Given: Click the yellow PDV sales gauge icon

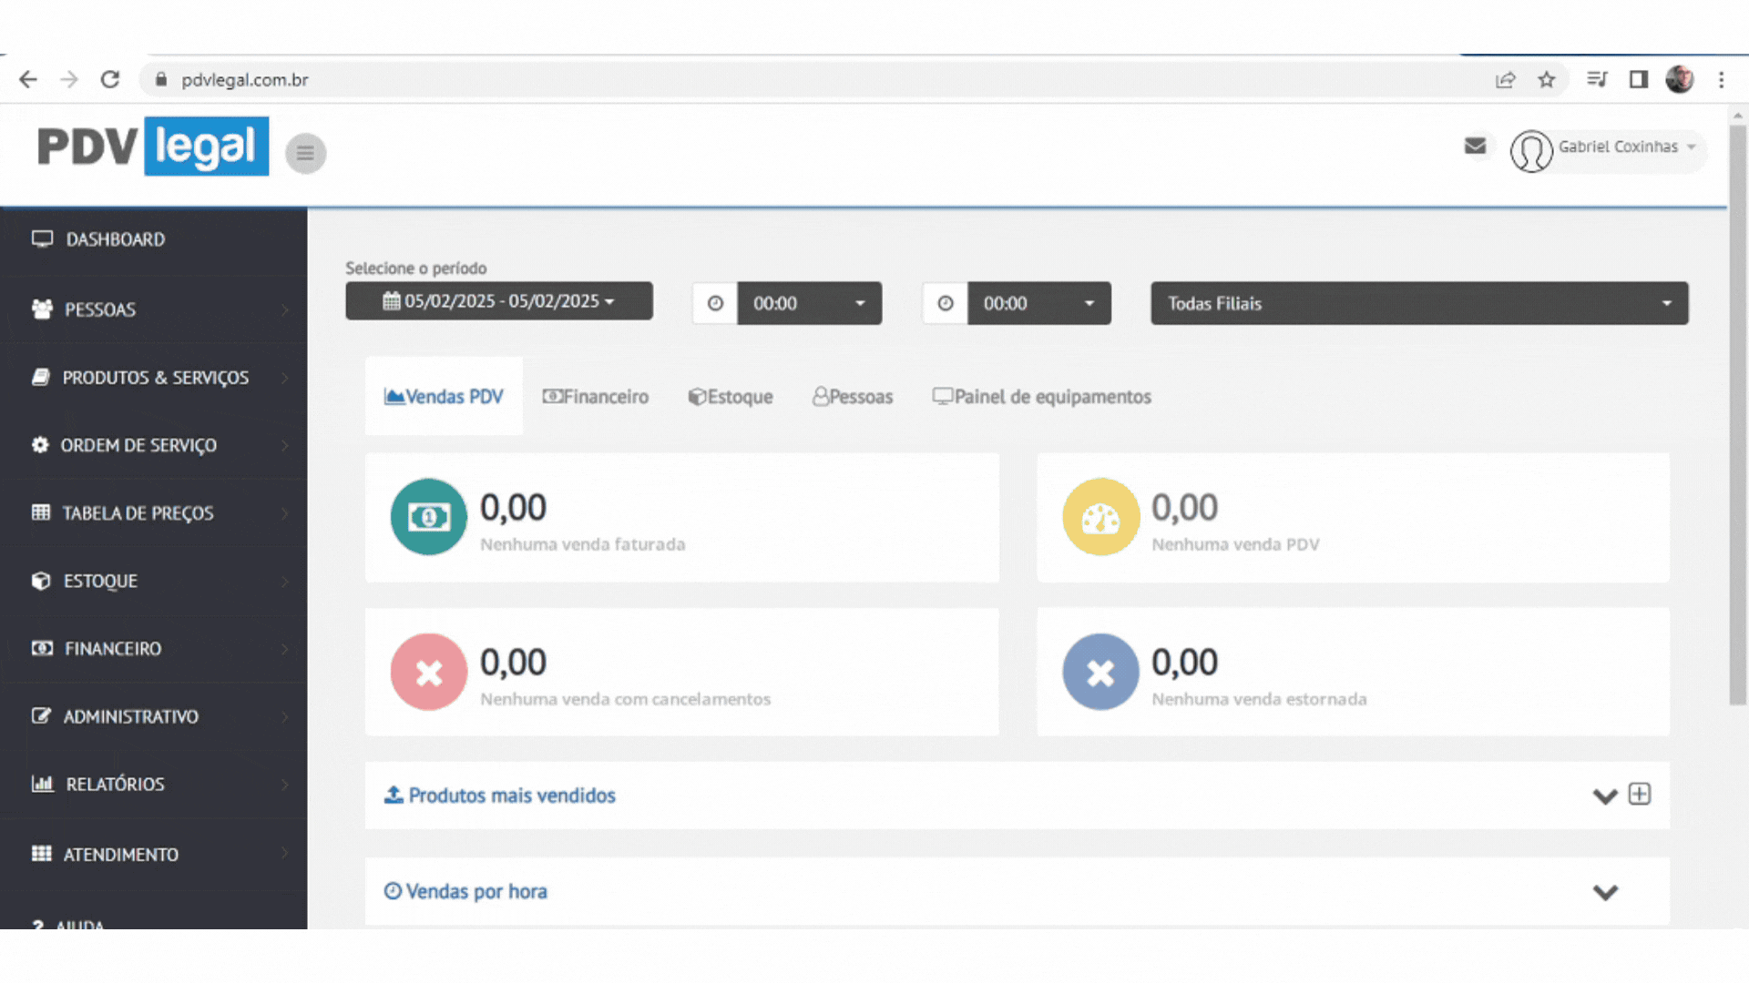Looking at the screenshot, I should (1100, 517).
